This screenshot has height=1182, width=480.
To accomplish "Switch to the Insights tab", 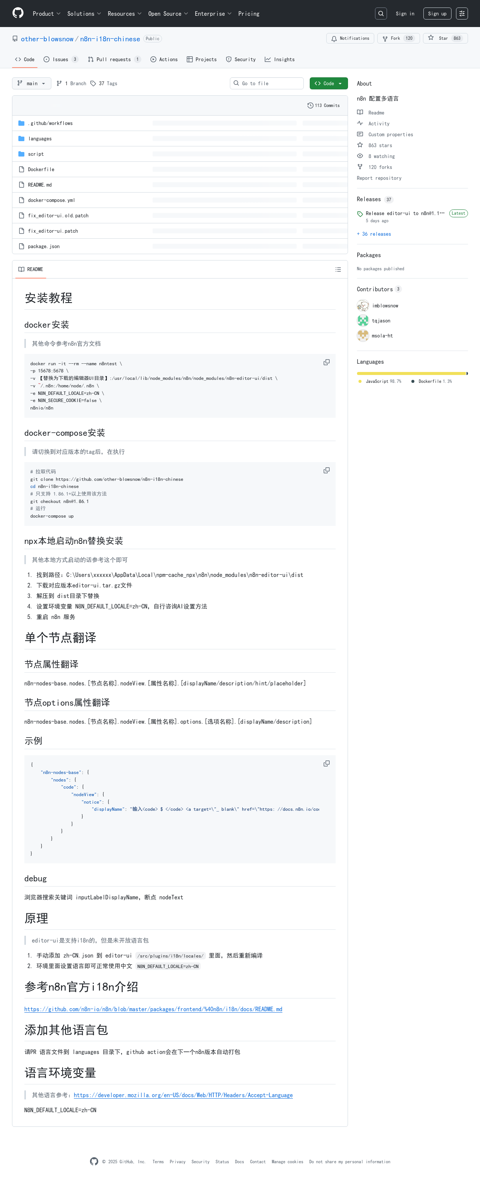I will [280, 60].
